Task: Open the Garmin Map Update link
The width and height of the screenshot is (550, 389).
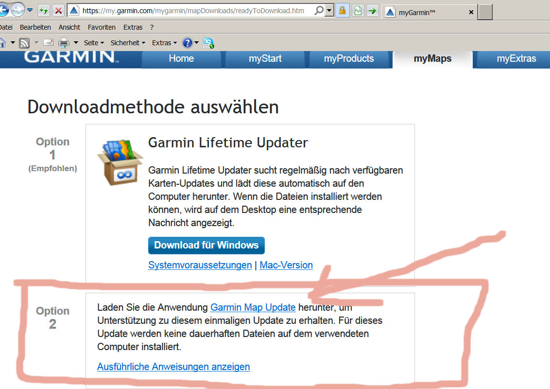Action: [253, 307]
